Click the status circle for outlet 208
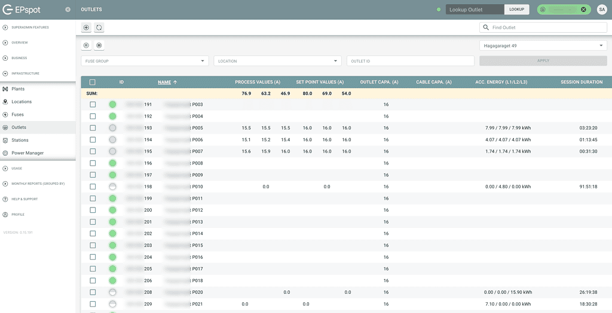The width and height of the screenshot is (612, 313). (x=113, y=292)
